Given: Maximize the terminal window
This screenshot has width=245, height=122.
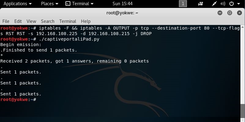Looking at the screenshot, I should click(x=229, y=13).
